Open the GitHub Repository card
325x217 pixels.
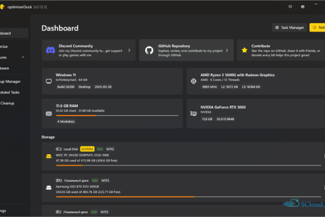coord(186,50)
